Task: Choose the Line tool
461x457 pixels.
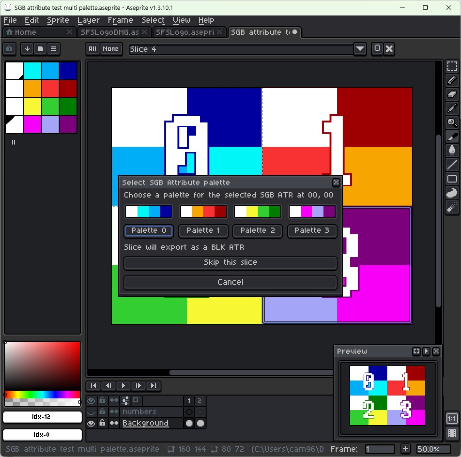Action: (452, 165)
